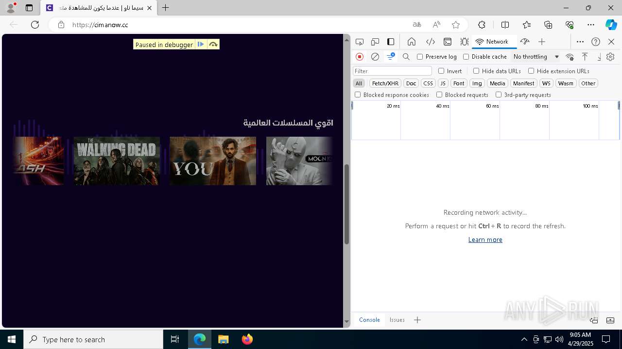Open The Walking Dead series thumbnail
622x349 pixels.
[117, 161]
